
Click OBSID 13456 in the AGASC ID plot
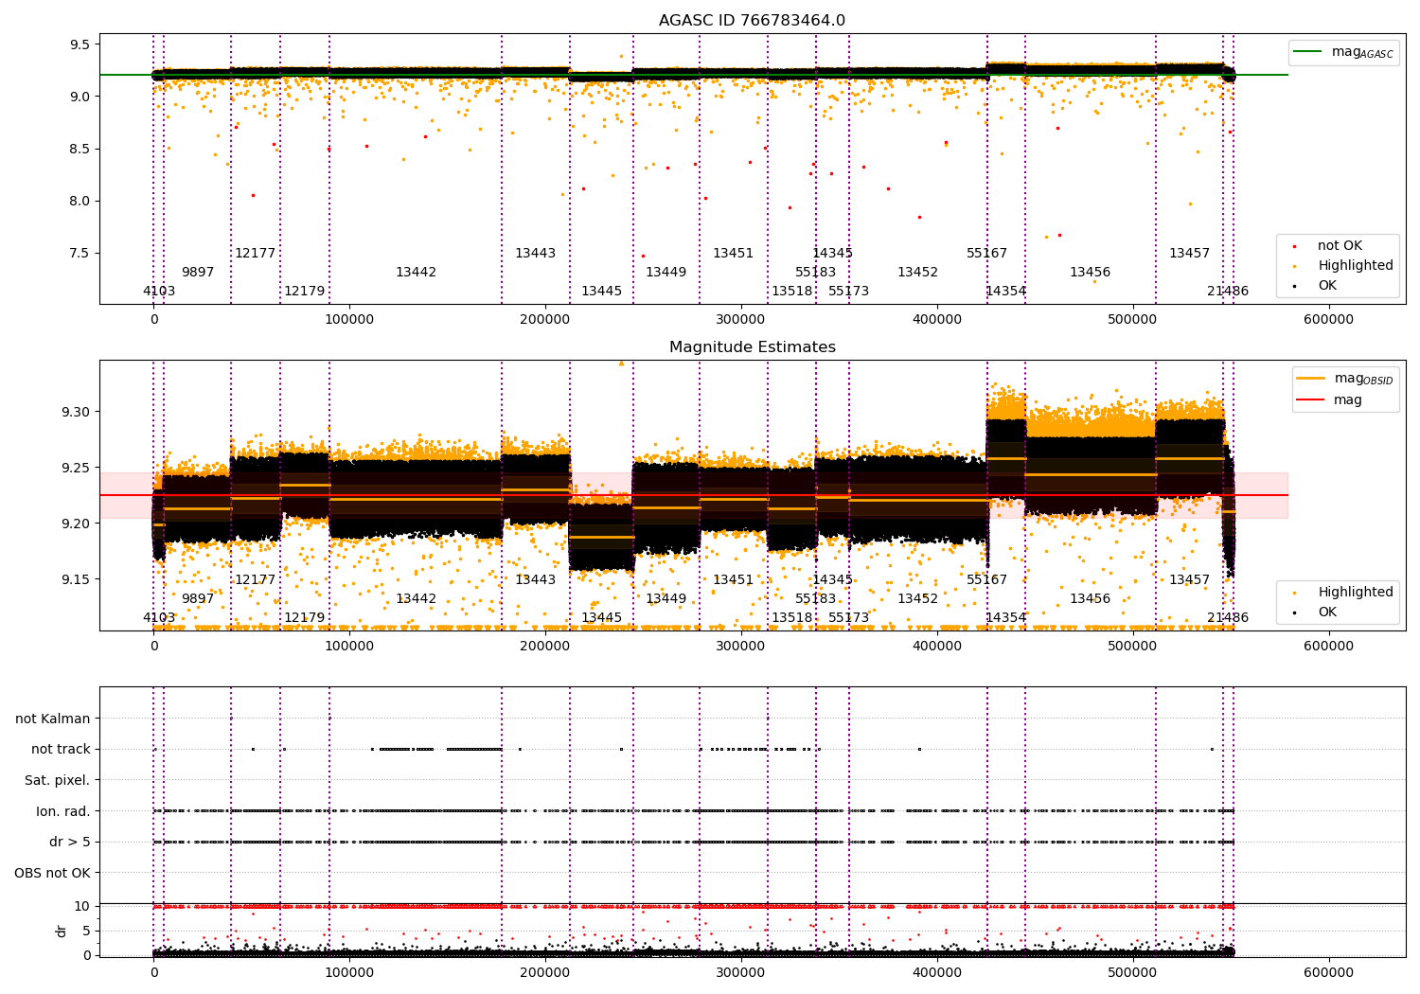(x=1091, y=273)
